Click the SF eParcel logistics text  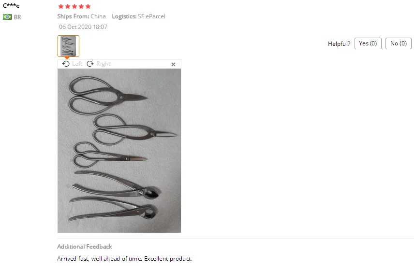(x=152, y=16)
